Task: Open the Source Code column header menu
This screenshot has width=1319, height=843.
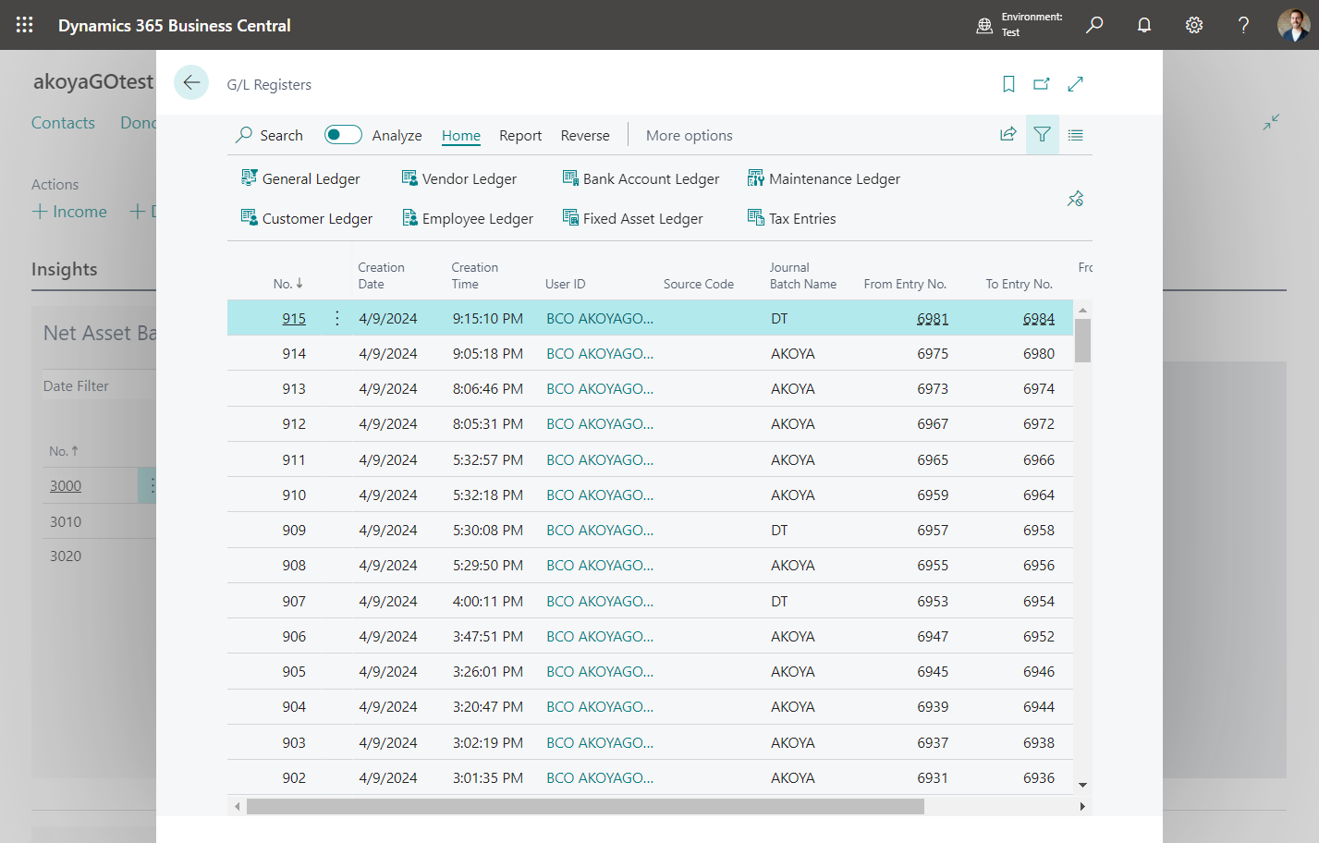Action: 699,284
